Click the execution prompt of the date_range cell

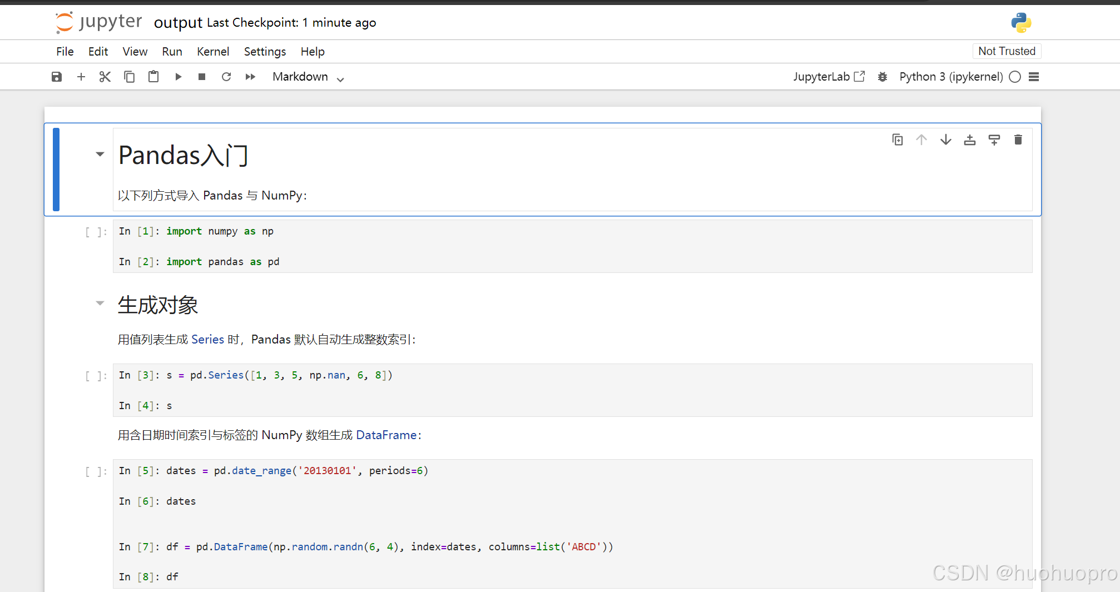pyautogui.click(x=96, y=471)
